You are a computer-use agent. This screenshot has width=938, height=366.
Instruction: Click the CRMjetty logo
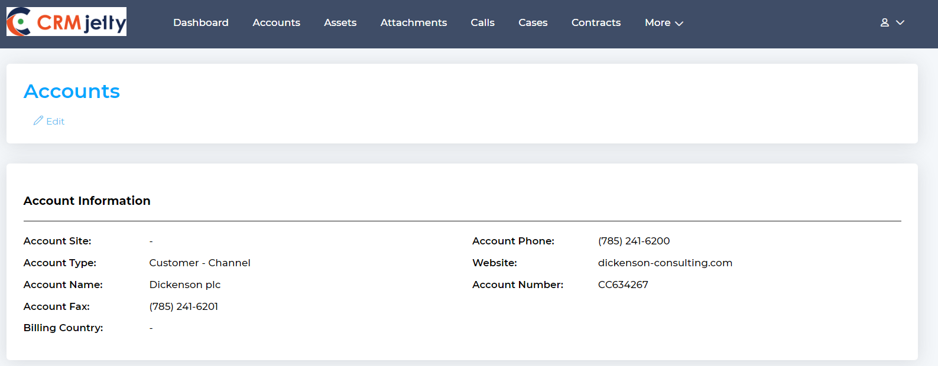[66, 22]
